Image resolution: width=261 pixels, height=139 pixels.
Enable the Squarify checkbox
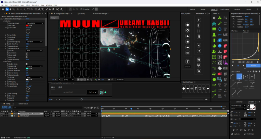point(27,98)
